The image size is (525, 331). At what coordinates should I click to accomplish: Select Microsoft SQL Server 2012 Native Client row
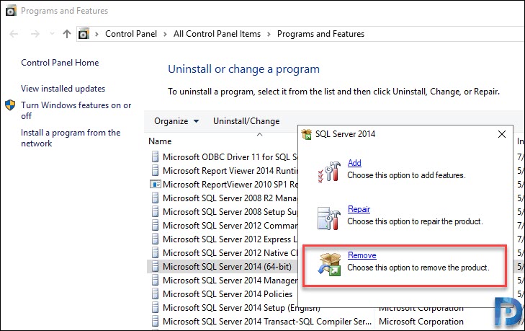click(223, 253)
